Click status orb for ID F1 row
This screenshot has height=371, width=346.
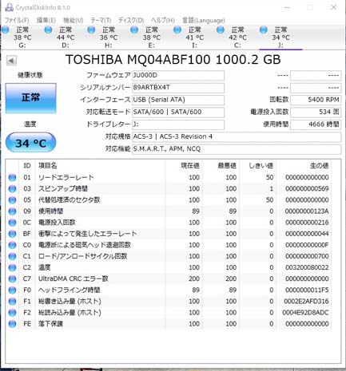12,302
